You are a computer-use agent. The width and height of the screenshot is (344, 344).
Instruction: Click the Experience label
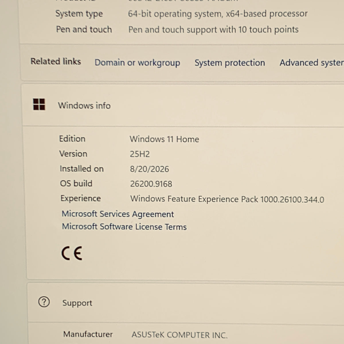pyautogui.click(x=81, y=198)
